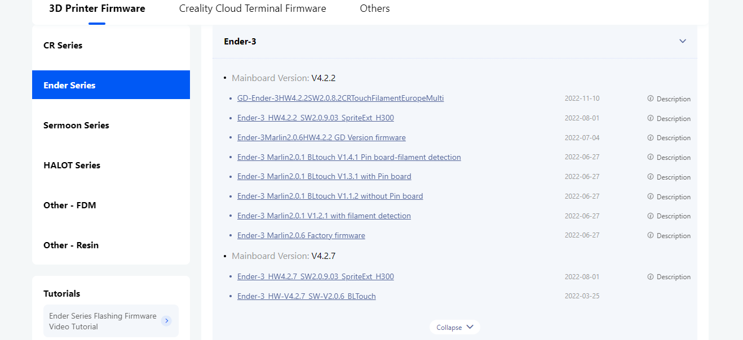Open Ender-3_HW-V4.2.7_SW-V2.0.6_BLTouch link
Screen dimensions: 743x340
click(x=307, y=296)
